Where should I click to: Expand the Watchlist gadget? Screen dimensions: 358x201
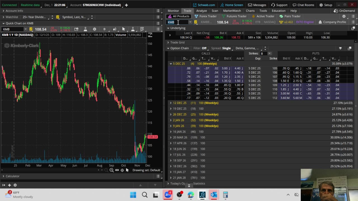click(x=3, y=17)
